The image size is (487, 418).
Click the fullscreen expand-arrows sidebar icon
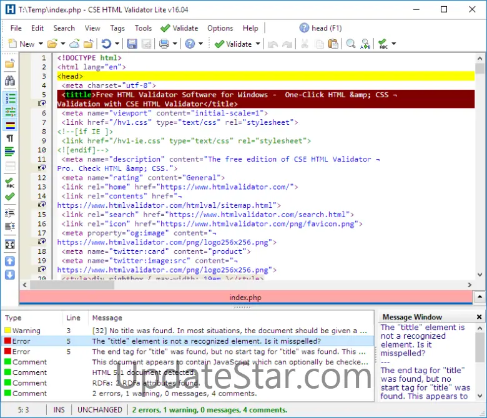(10, 245)
